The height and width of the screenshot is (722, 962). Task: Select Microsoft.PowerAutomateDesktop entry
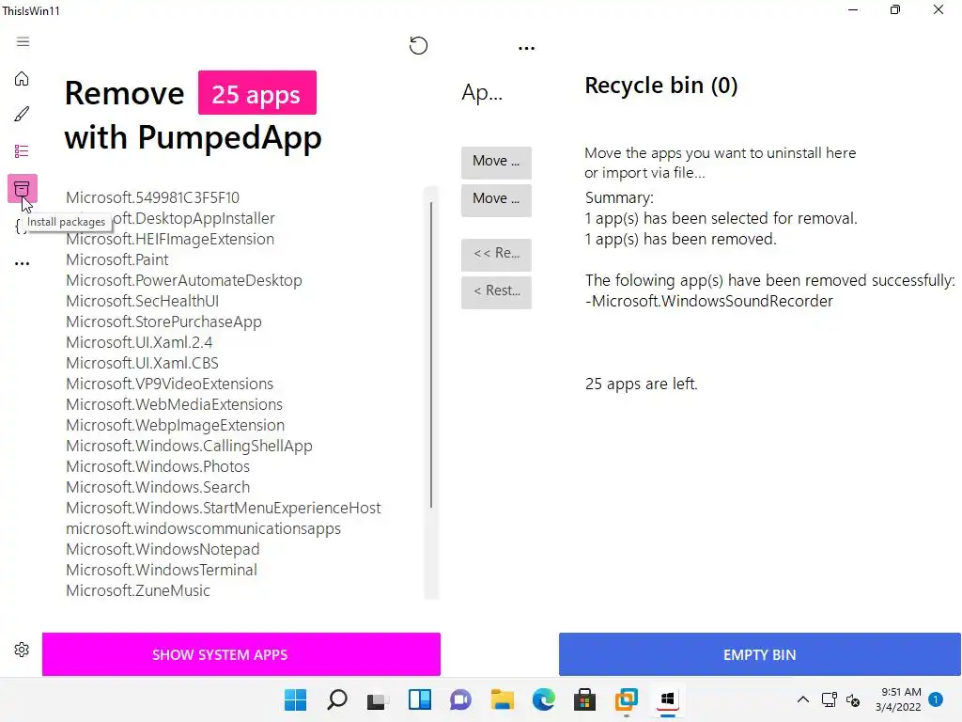[x=184, y=280]
